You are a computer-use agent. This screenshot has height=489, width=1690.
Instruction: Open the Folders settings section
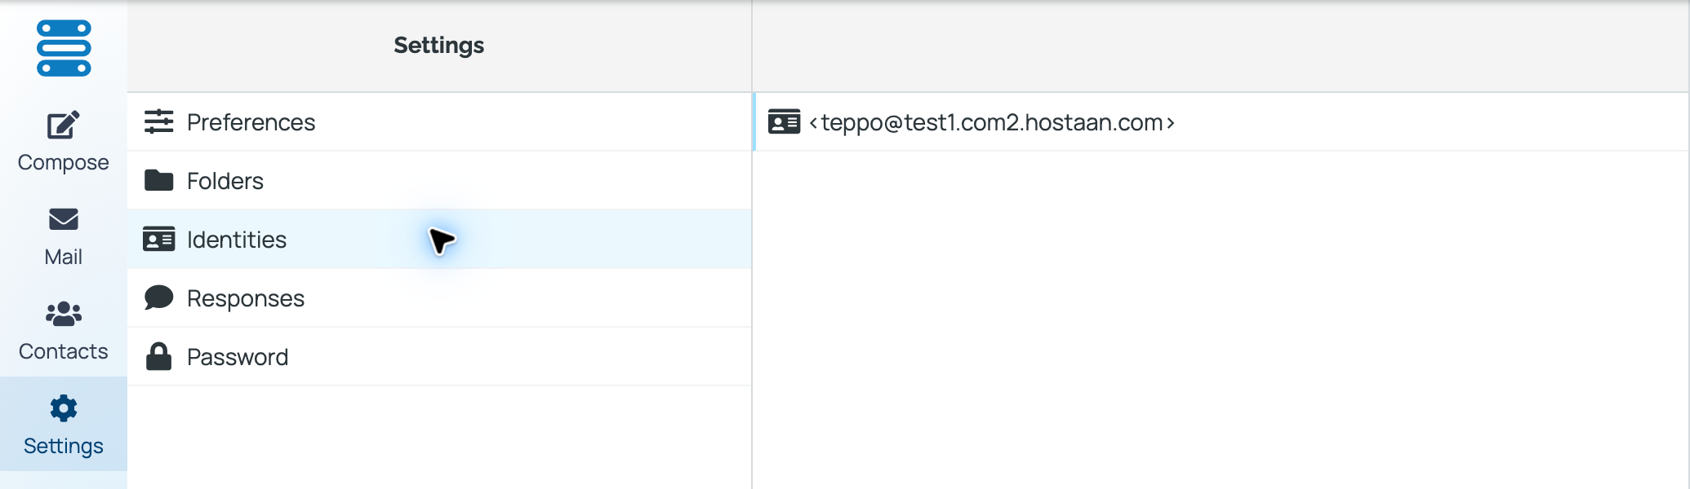439,180
